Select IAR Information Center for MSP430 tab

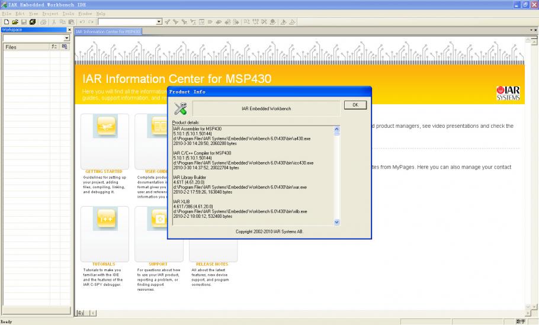(108, 31)
